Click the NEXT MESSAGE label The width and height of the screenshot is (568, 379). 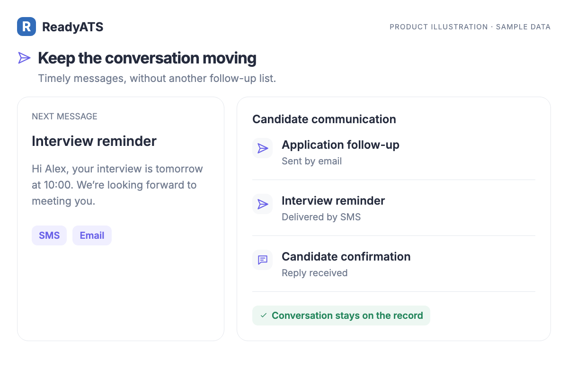point(64,117)
